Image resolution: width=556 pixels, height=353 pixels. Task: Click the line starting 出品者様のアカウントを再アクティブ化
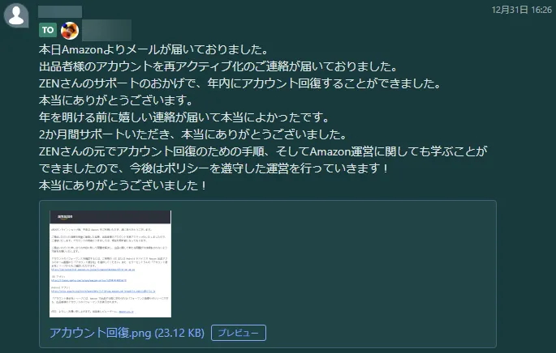(x=219, y=66)
